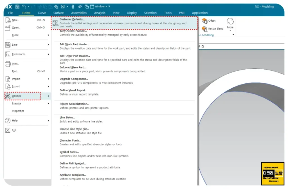Image resolution: width=288 pixels, height=189 pixels.
Task: Open Symbol Fonts... entry
Action: coord(69,152)
